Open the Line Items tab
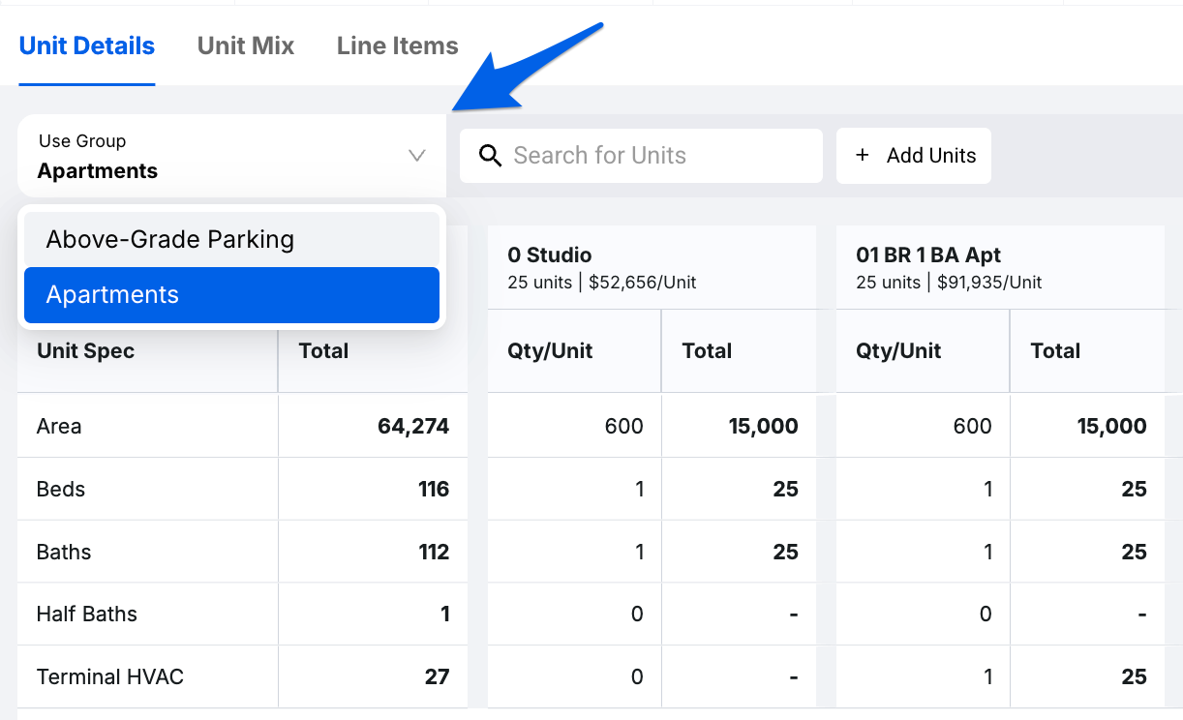The image size is (1183, 720). coord(398,45)
